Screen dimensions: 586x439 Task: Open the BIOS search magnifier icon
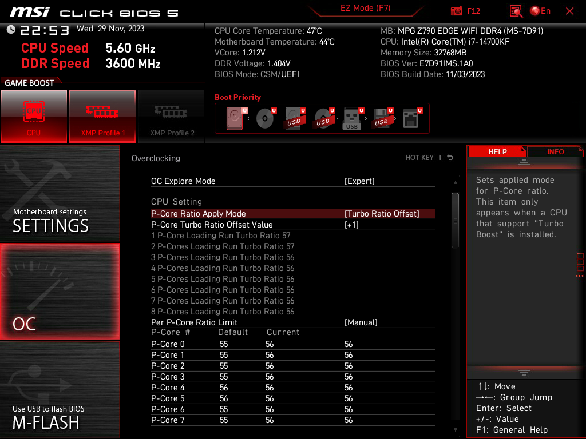point(516,11)
